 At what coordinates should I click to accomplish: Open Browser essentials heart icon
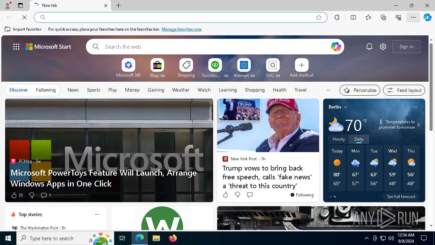coord(398,17)
